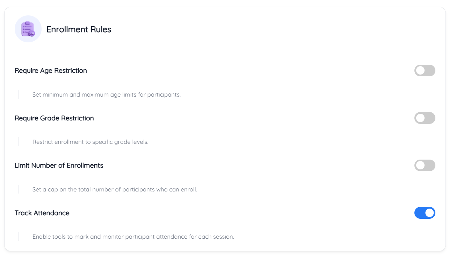Turn on the Require Grade Restriction switch
The height and width of the screenshot is (259, 449).
pyautogui.click(x=425, y=118)
